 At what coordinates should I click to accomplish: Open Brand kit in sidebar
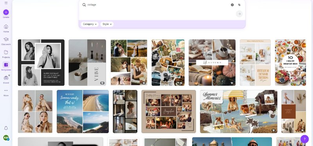click(6, 79)
